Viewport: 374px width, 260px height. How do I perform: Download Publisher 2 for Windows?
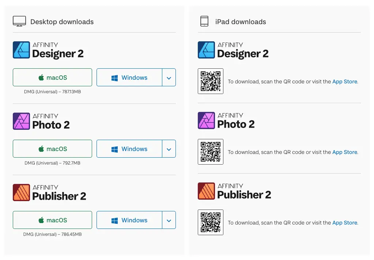pyautogui.click(x=129, y=220)
